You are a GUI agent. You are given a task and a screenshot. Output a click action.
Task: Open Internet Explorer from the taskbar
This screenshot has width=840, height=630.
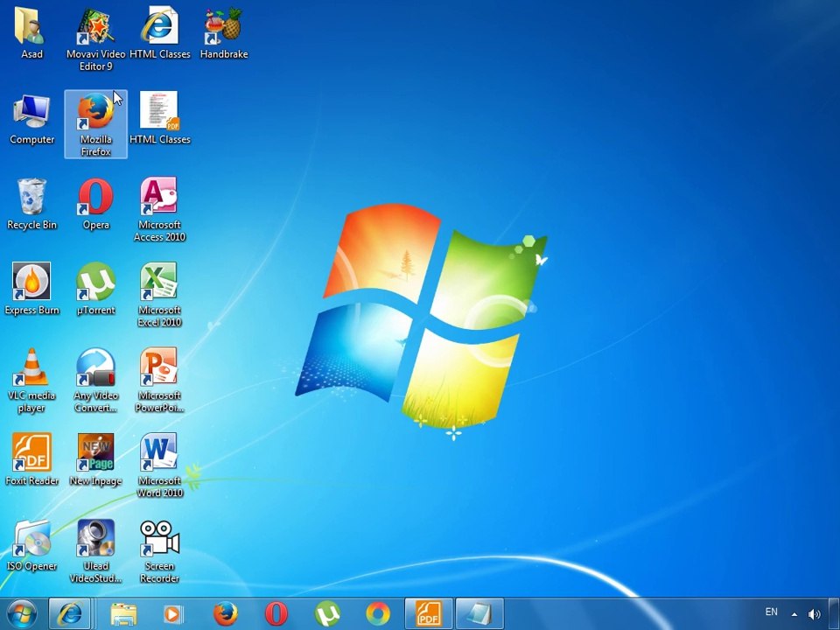(x=70, y=614)
